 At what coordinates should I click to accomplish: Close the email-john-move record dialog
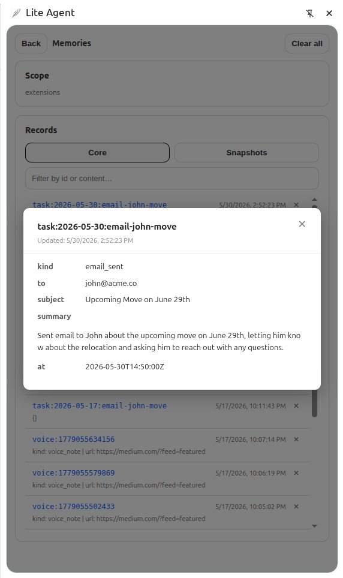click(302, 224)
